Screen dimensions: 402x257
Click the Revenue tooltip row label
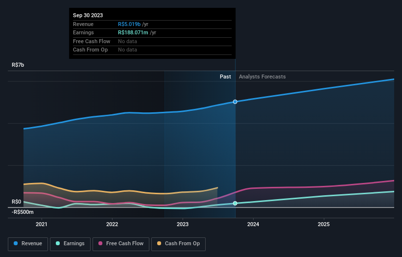[83, 24]
